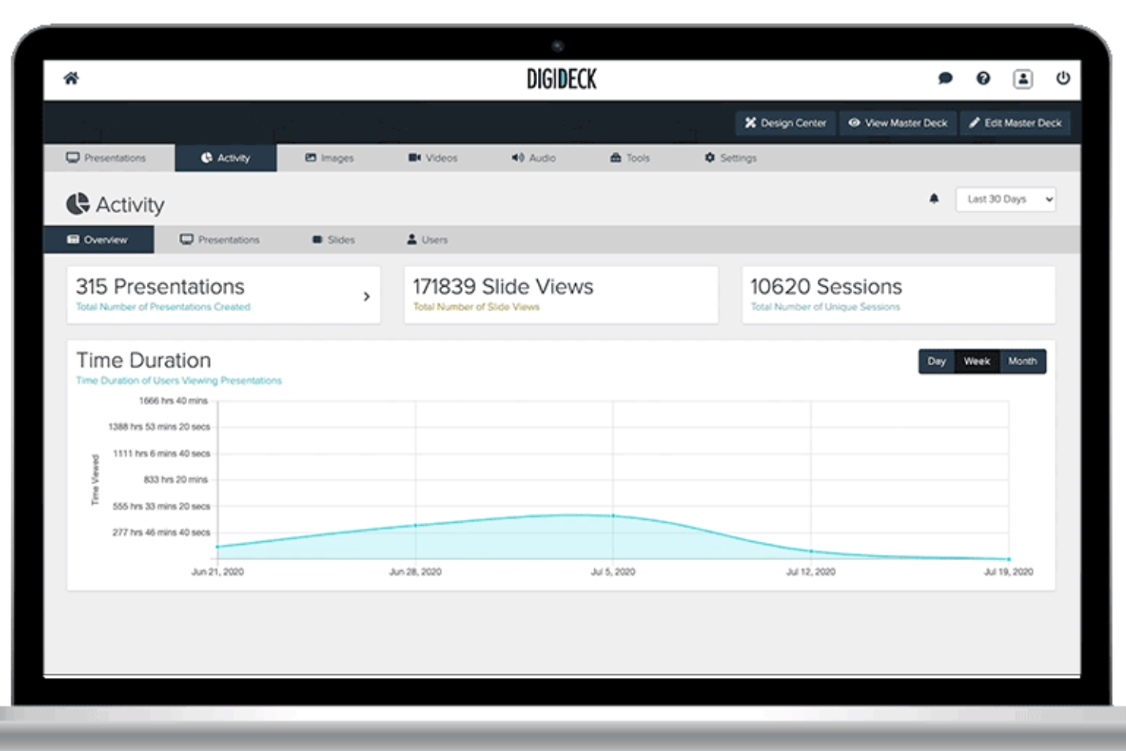Expand the 315 Presentations card arrow
Screen dimensions: 1126x751
click(x=367, y=296)
